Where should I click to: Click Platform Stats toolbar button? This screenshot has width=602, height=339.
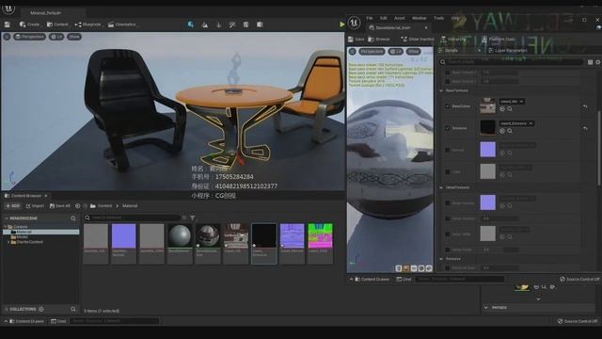point(499,40)
